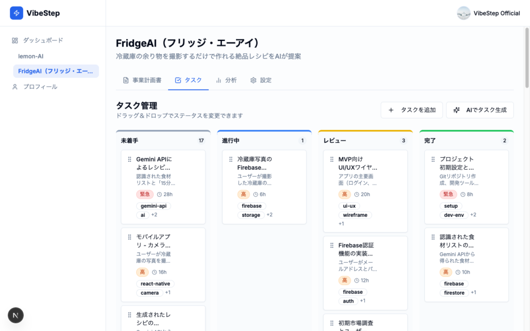Expand the +1 tags on MVP向け UI/UX card
Viewport: 530px width, 331px height.
[x=341, y=223]
